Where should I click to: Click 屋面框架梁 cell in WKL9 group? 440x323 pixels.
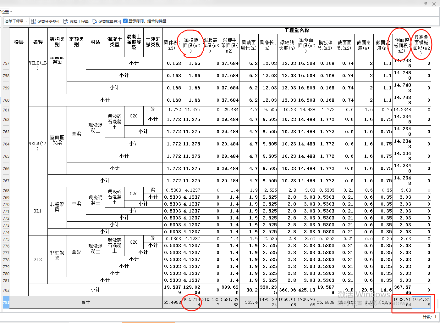[57, 140]
